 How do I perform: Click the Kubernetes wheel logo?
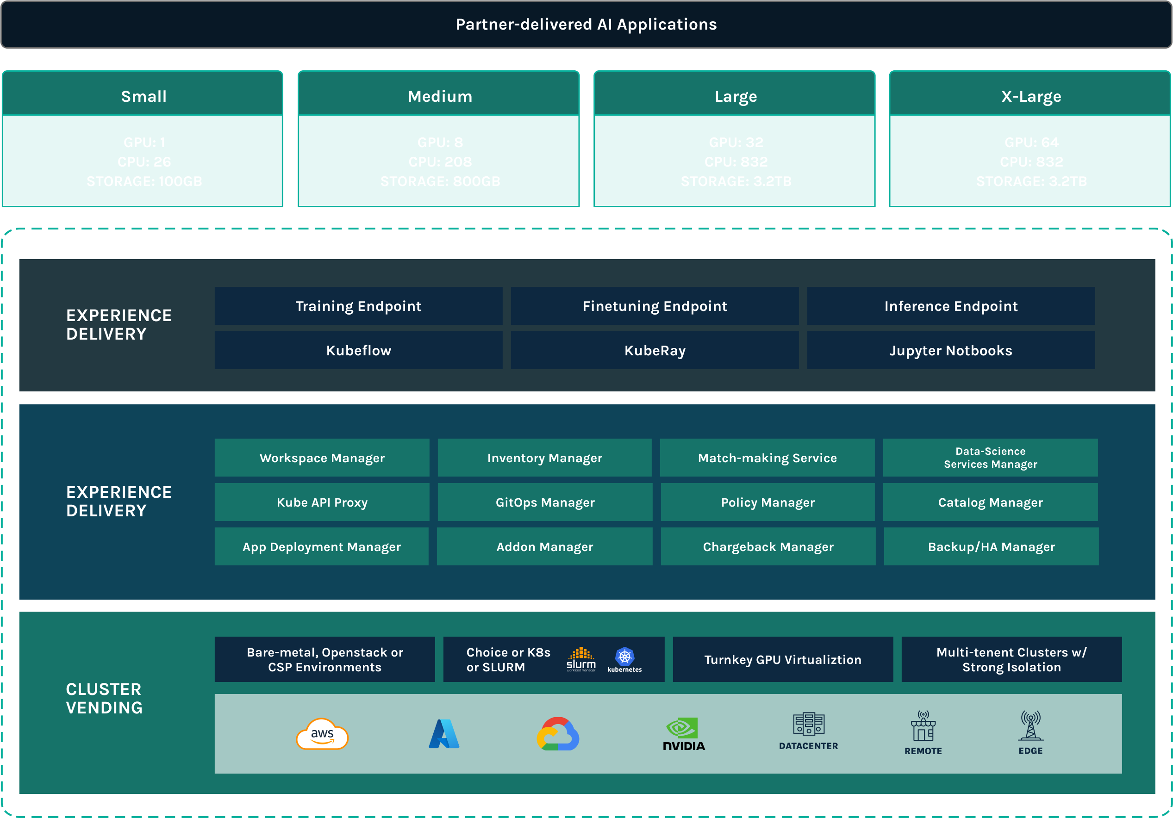(624, 657)
